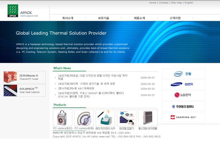
Task: Switch to the English site
Action: click(189, 3)
